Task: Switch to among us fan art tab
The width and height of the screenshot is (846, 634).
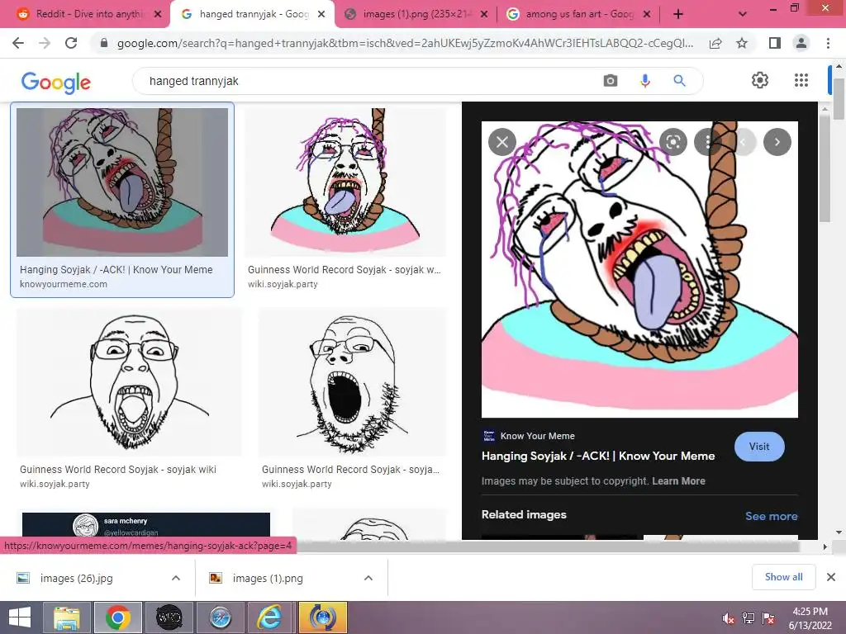Action: point(577,14)
